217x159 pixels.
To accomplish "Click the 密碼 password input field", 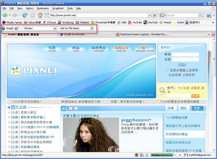I will (x=186, y=60).
